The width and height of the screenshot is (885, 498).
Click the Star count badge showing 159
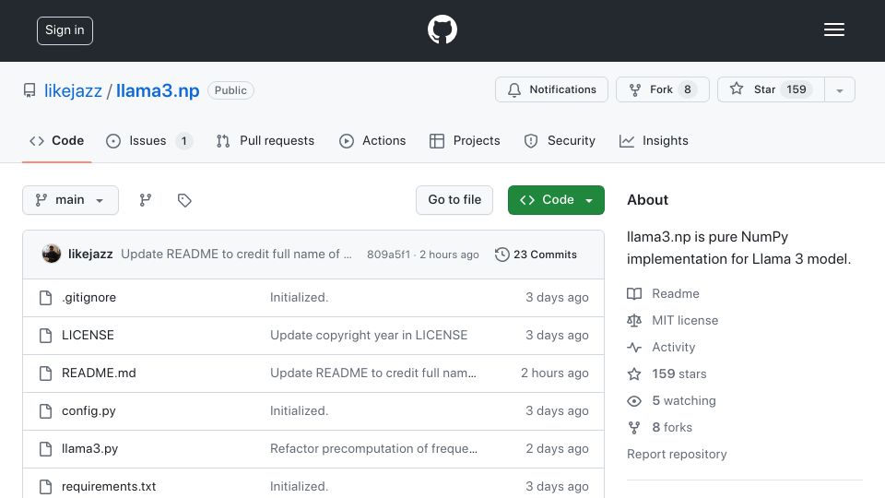pyautogui.click(x=796, y=89)
